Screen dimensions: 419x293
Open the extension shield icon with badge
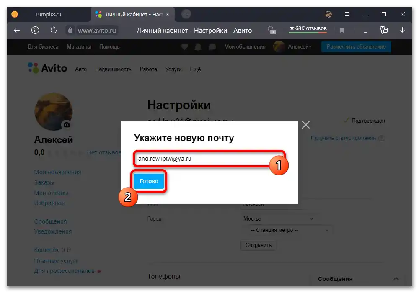point(272,30)
